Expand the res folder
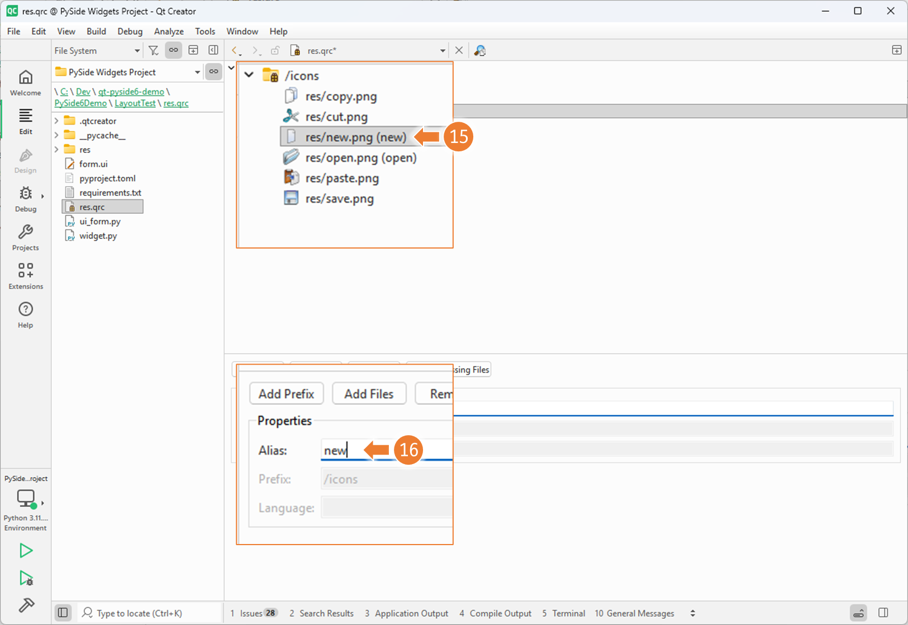Screen dimensions: 908x625 click(x=56, y=150)
